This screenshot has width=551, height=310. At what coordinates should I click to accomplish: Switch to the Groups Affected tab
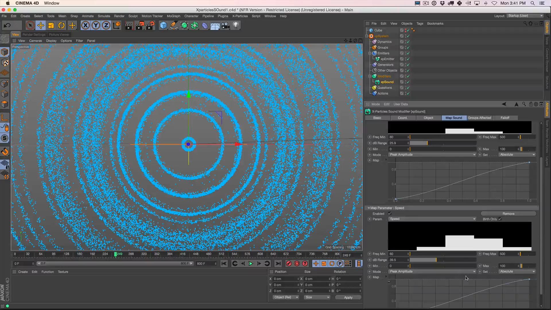coord(479,118)
